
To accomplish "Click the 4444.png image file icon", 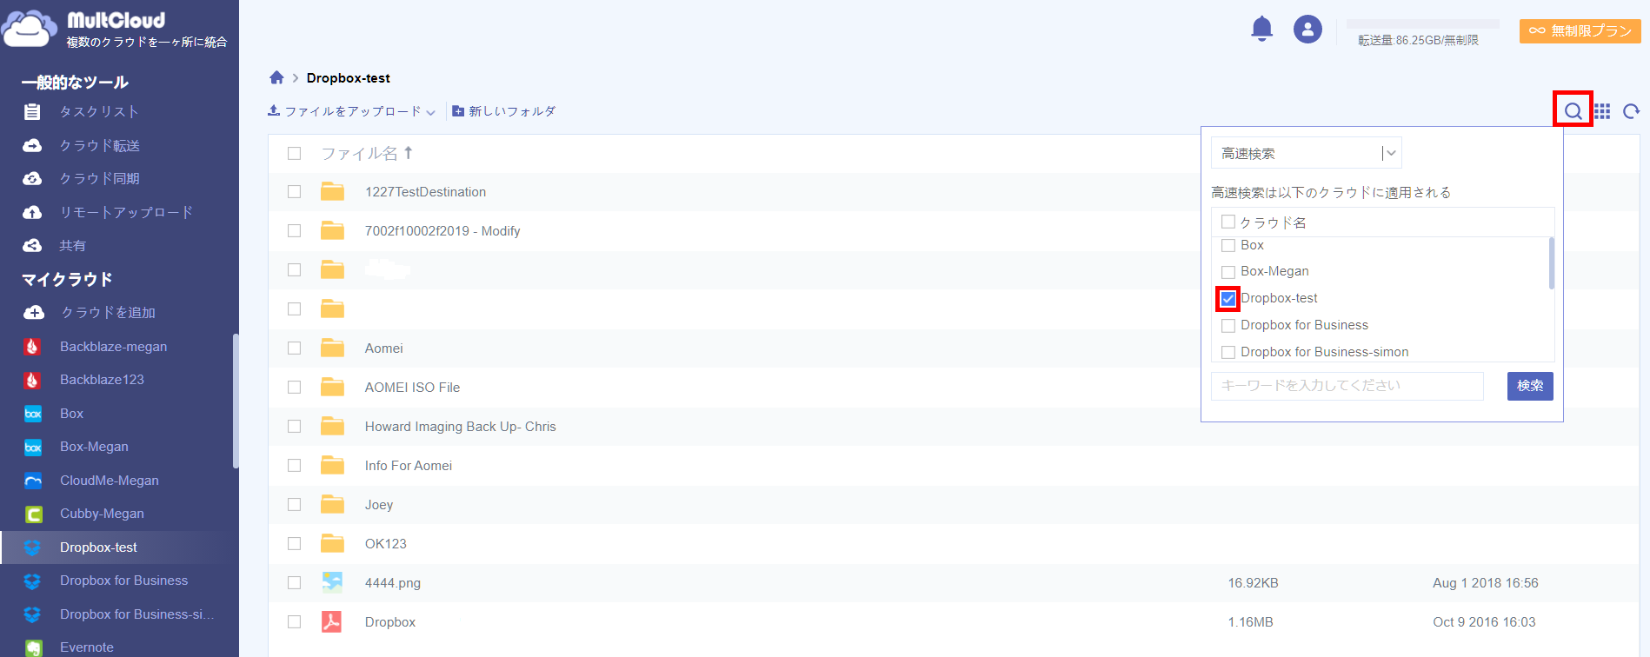I will pos(332,582).
